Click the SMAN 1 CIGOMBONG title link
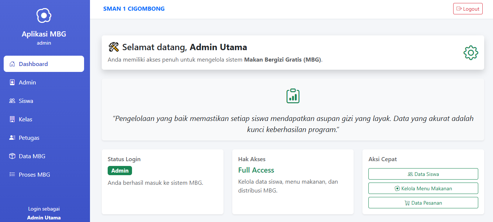 click(134, 9)
